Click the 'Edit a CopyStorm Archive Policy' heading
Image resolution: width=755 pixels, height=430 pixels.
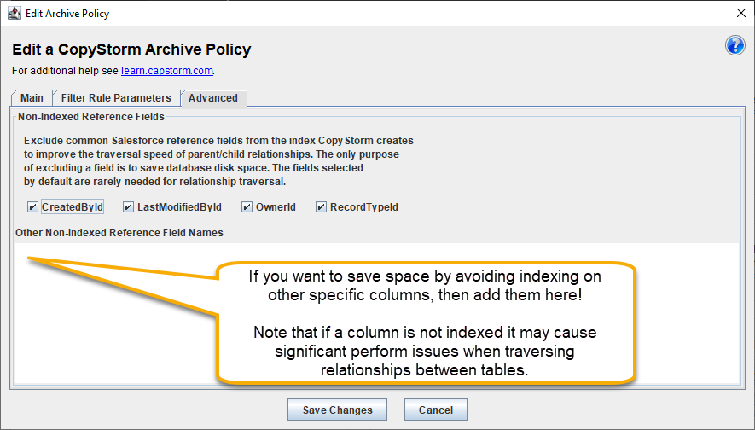tap(131, 49)
